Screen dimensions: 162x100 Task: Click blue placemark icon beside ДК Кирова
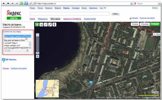pyautogui.click(x=3, y=60)
